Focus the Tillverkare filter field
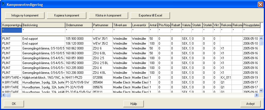The height and width of the screenshot is (110, 265). click(x=122, y=30)
